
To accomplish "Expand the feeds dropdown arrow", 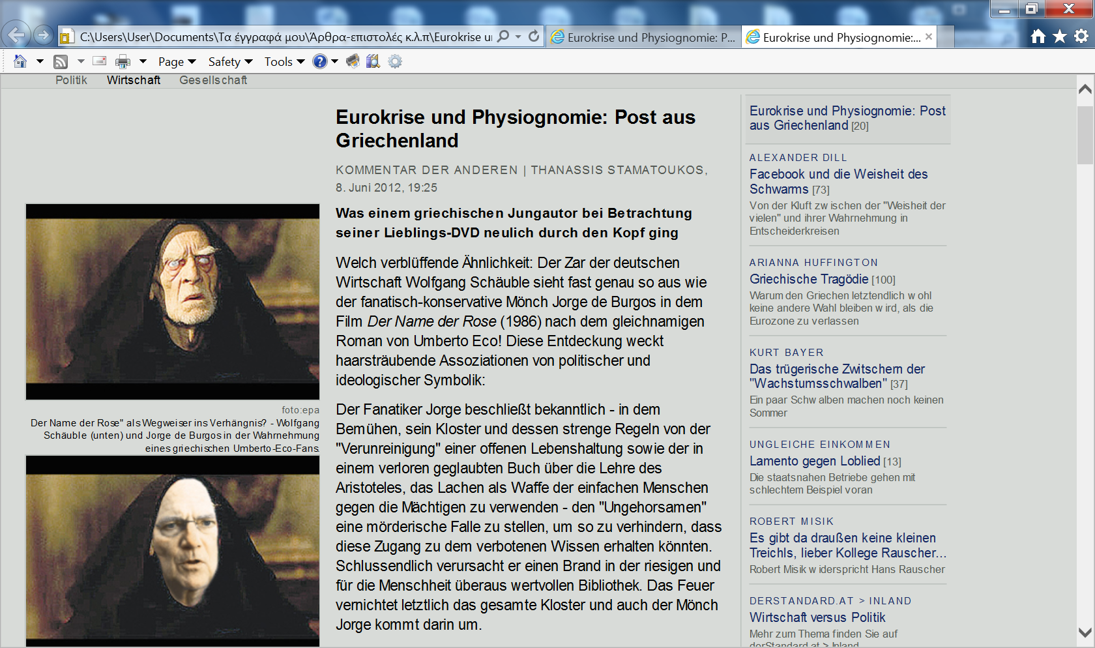I will coord(81,61).
